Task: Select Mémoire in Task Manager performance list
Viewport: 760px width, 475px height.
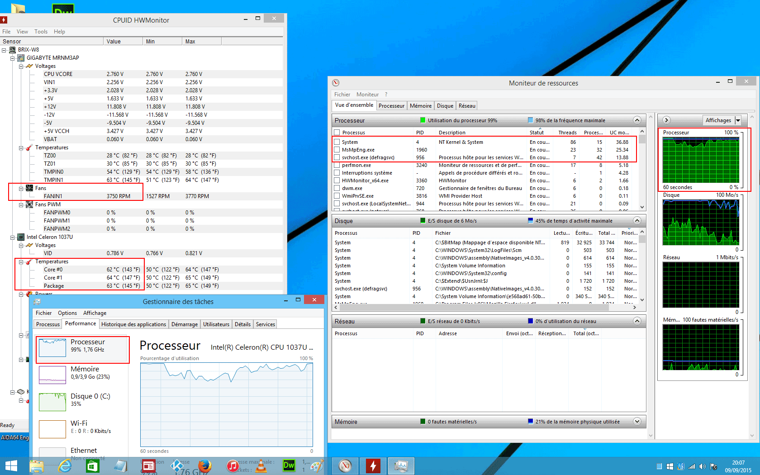Action: [x=82, y=375]
